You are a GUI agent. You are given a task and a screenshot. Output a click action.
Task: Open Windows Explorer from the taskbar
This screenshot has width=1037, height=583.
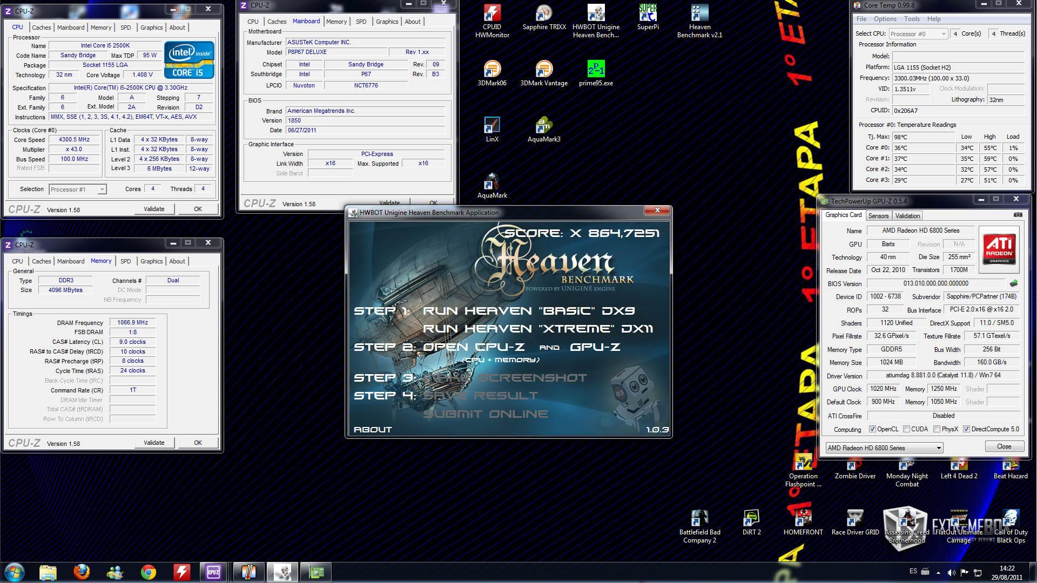coord(48,572)
